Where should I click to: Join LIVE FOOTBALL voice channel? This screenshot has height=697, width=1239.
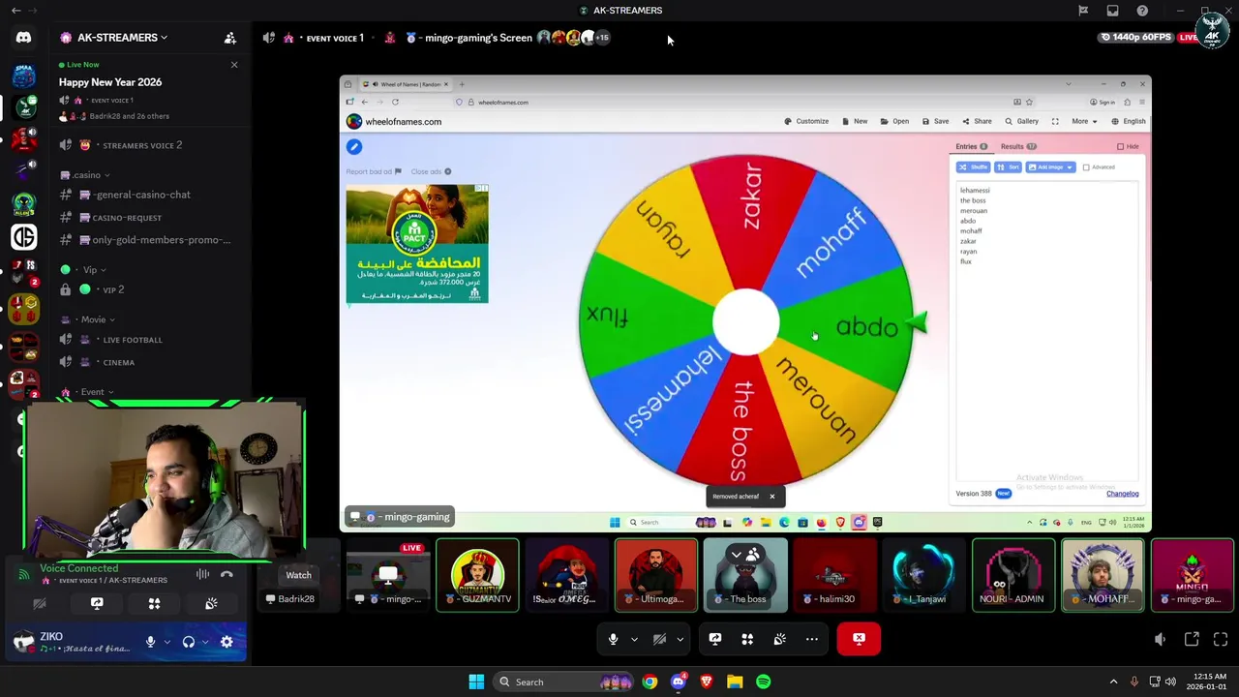tap(132, 340)
